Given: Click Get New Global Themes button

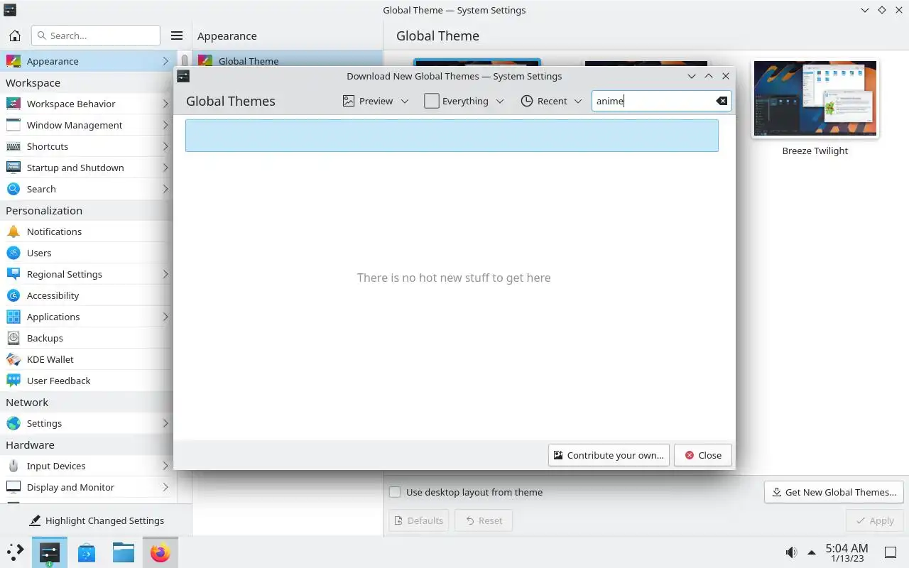Looking at the screenshot, I should pos(834,492).
